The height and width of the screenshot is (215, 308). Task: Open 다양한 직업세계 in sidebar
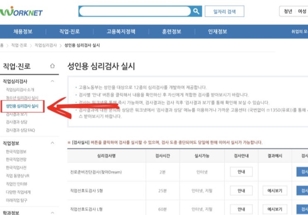pyautogui.click(x=18, y=192)
